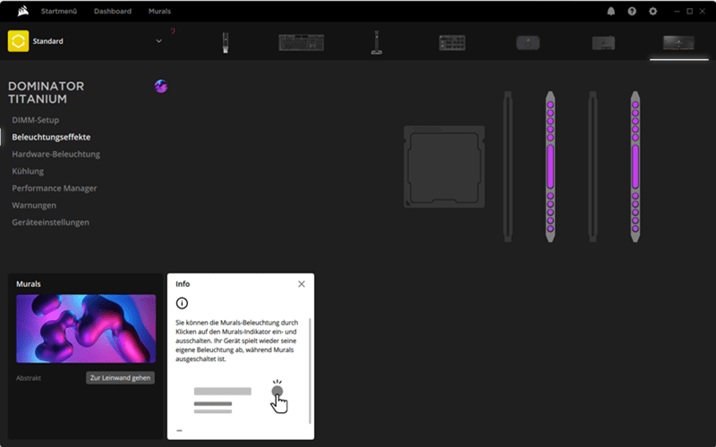This screenshot has width=716, height=447.
Task: Click the Info panel heading text
Action: [183, 283]
